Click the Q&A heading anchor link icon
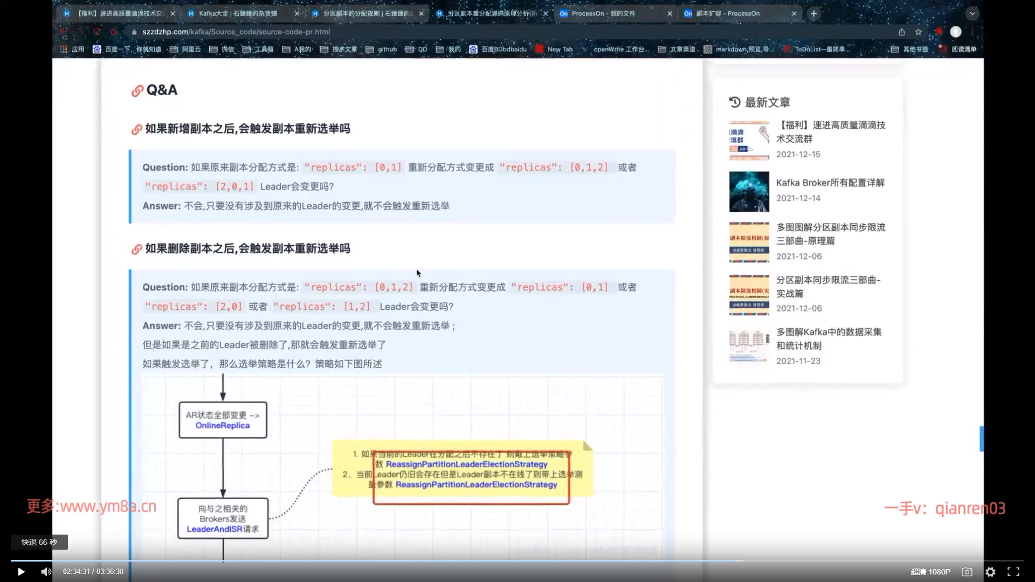1035x582 pixels. point(137,91)
